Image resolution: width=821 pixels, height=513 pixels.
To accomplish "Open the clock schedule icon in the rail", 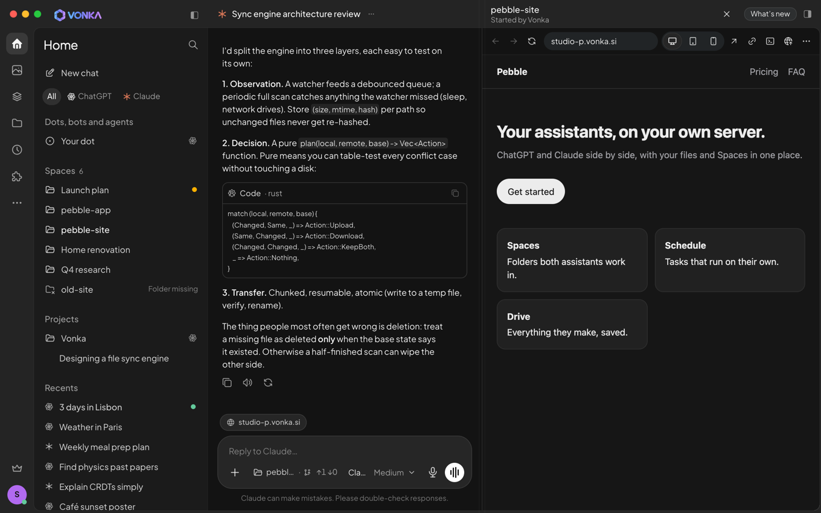I will (x=17, y=150).
